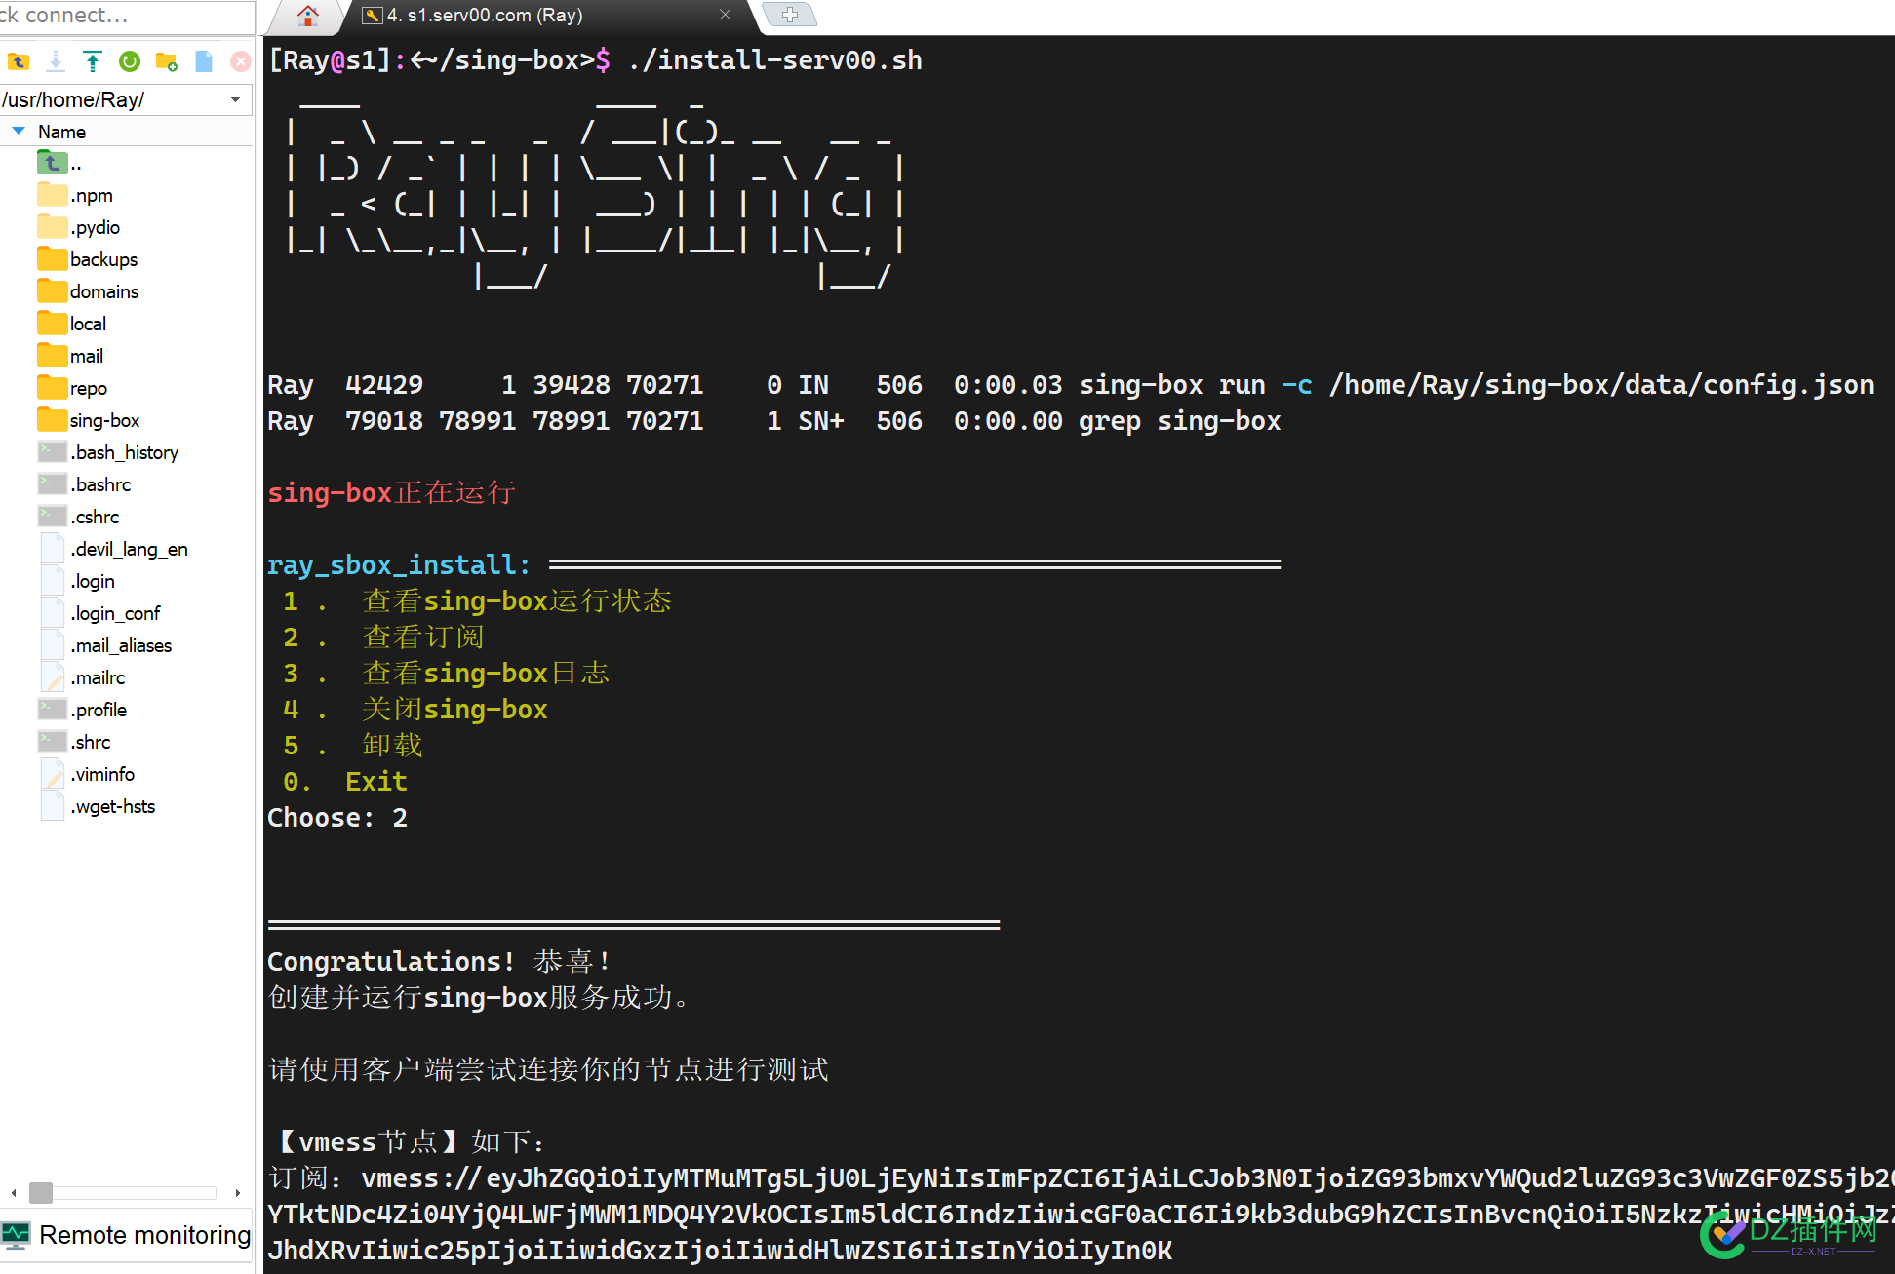Select the sing-box folder

pos(89,420)
